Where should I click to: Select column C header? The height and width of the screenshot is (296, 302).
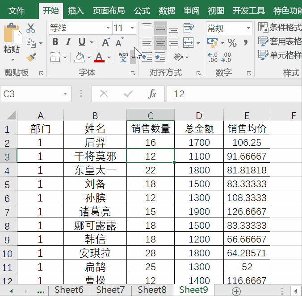pyautogui.click(x=151, y=115)
